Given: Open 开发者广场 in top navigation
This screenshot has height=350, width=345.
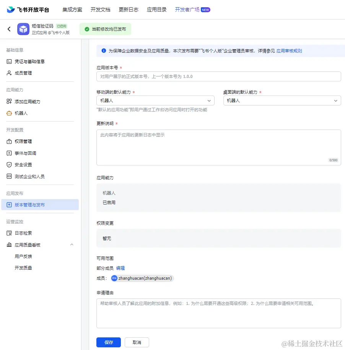Looking at the screenshot, I should click(187, 10).
